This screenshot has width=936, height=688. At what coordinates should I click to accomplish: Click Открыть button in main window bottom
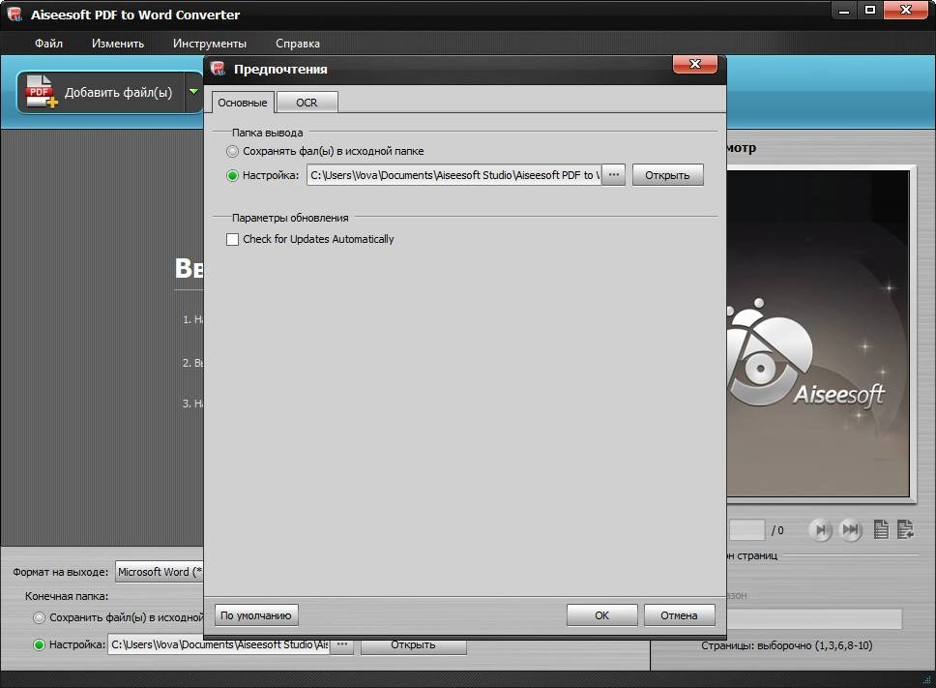[x=413, y=645]
